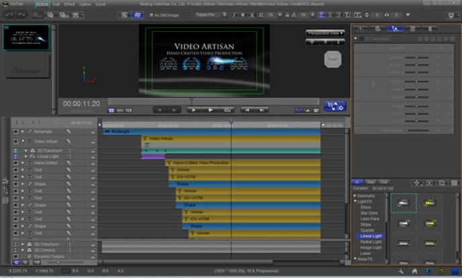Open the Perspective View dropdown

click(325, 33)
